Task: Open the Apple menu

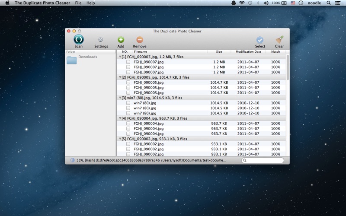Action: click(x=7, y=3)
